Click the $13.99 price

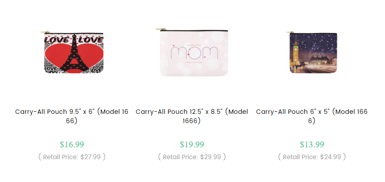[x=312, y=144]
